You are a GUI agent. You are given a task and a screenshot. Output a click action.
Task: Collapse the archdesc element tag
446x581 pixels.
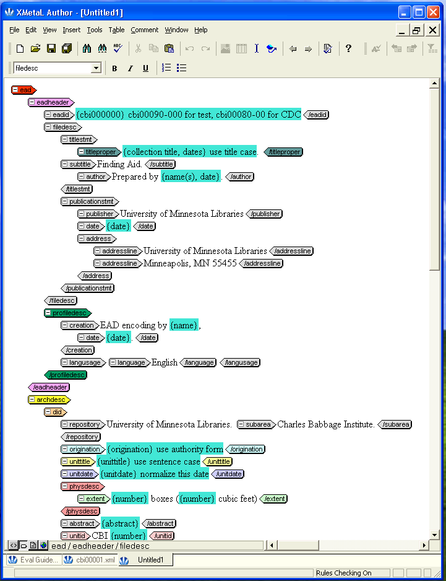point(32,400)
